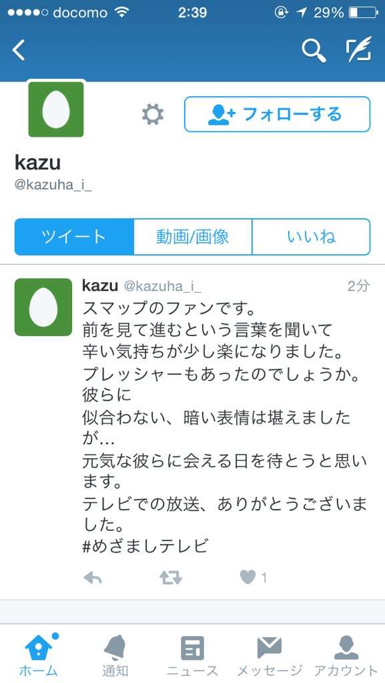
Task: Open the gear settings icon on profile
Action: (153, 115)
